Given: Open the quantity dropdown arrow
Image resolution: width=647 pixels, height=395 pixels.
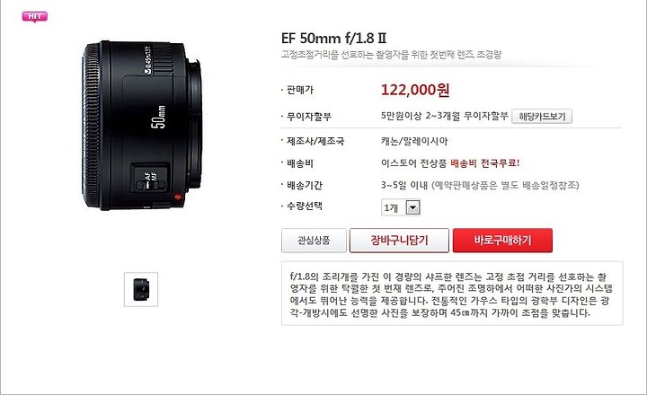Looking at the screenshot, I should (x=413, y=207).
